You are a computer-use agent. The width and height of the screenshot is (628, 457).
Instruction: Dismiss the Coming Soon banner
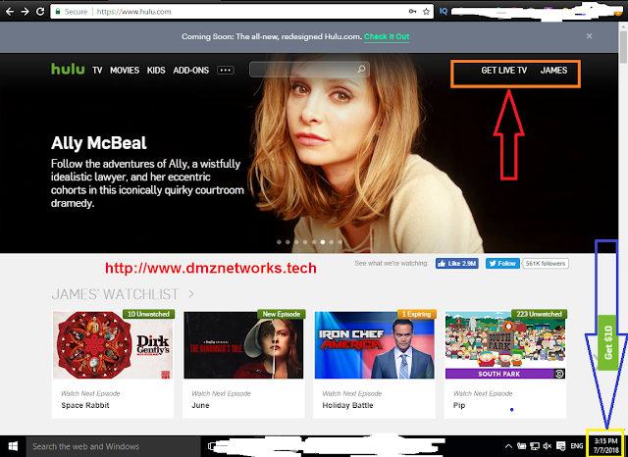point(589,36)
